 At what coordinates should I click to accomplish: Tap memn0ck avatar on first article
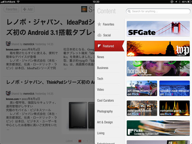click(8, 44)
